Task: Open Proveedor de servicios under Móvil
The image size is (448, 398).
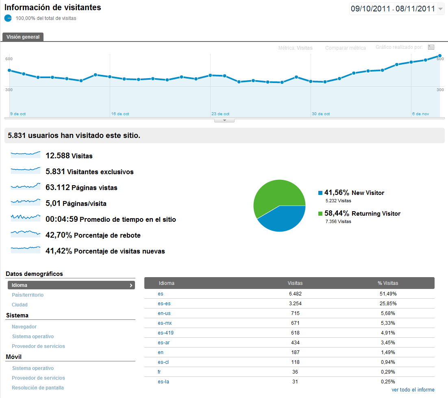Action: (38, 378)
